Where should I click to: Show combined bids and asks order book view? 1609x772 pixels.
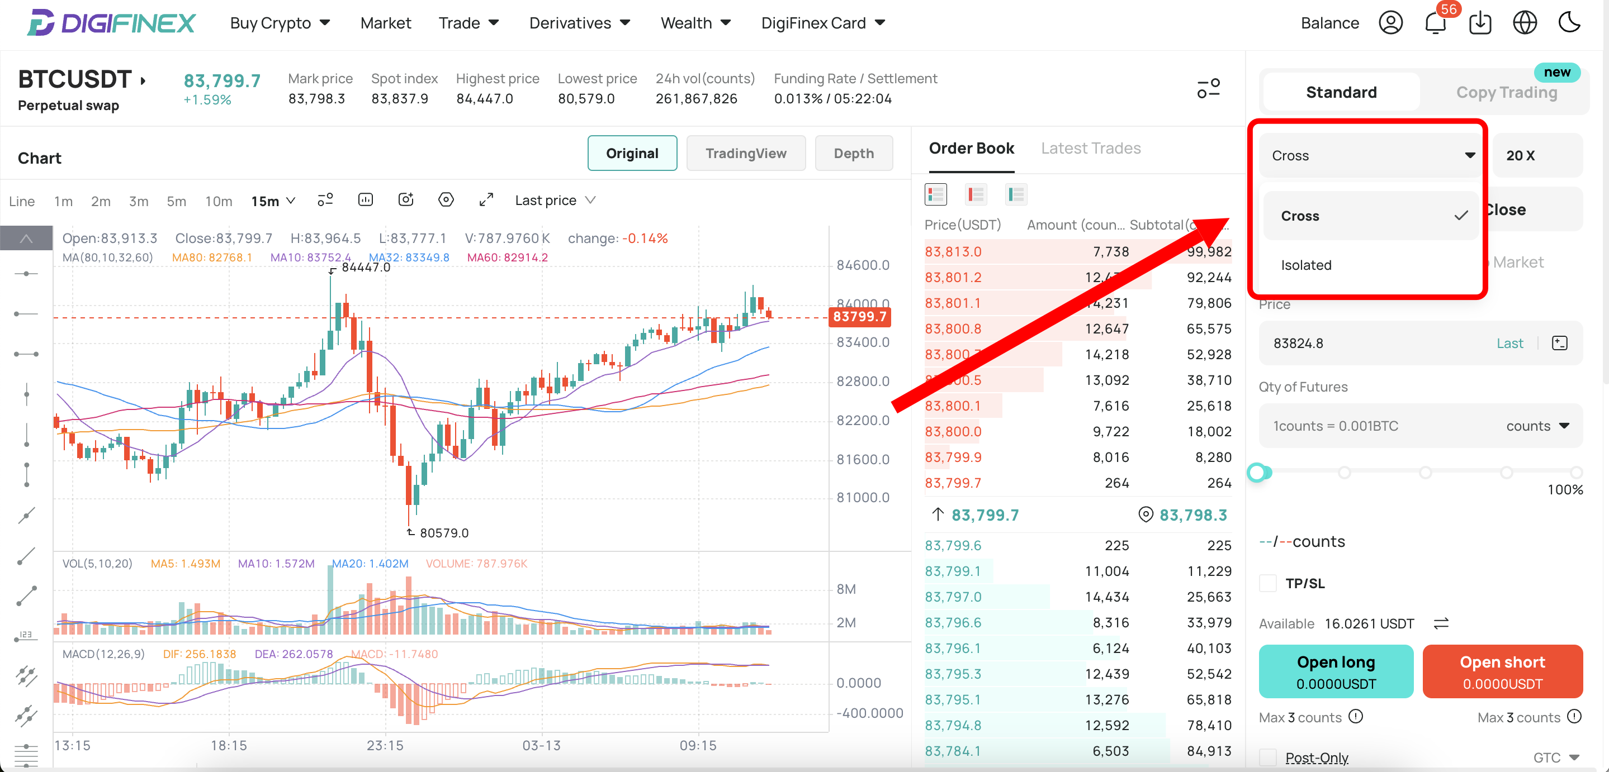point(935,194)
